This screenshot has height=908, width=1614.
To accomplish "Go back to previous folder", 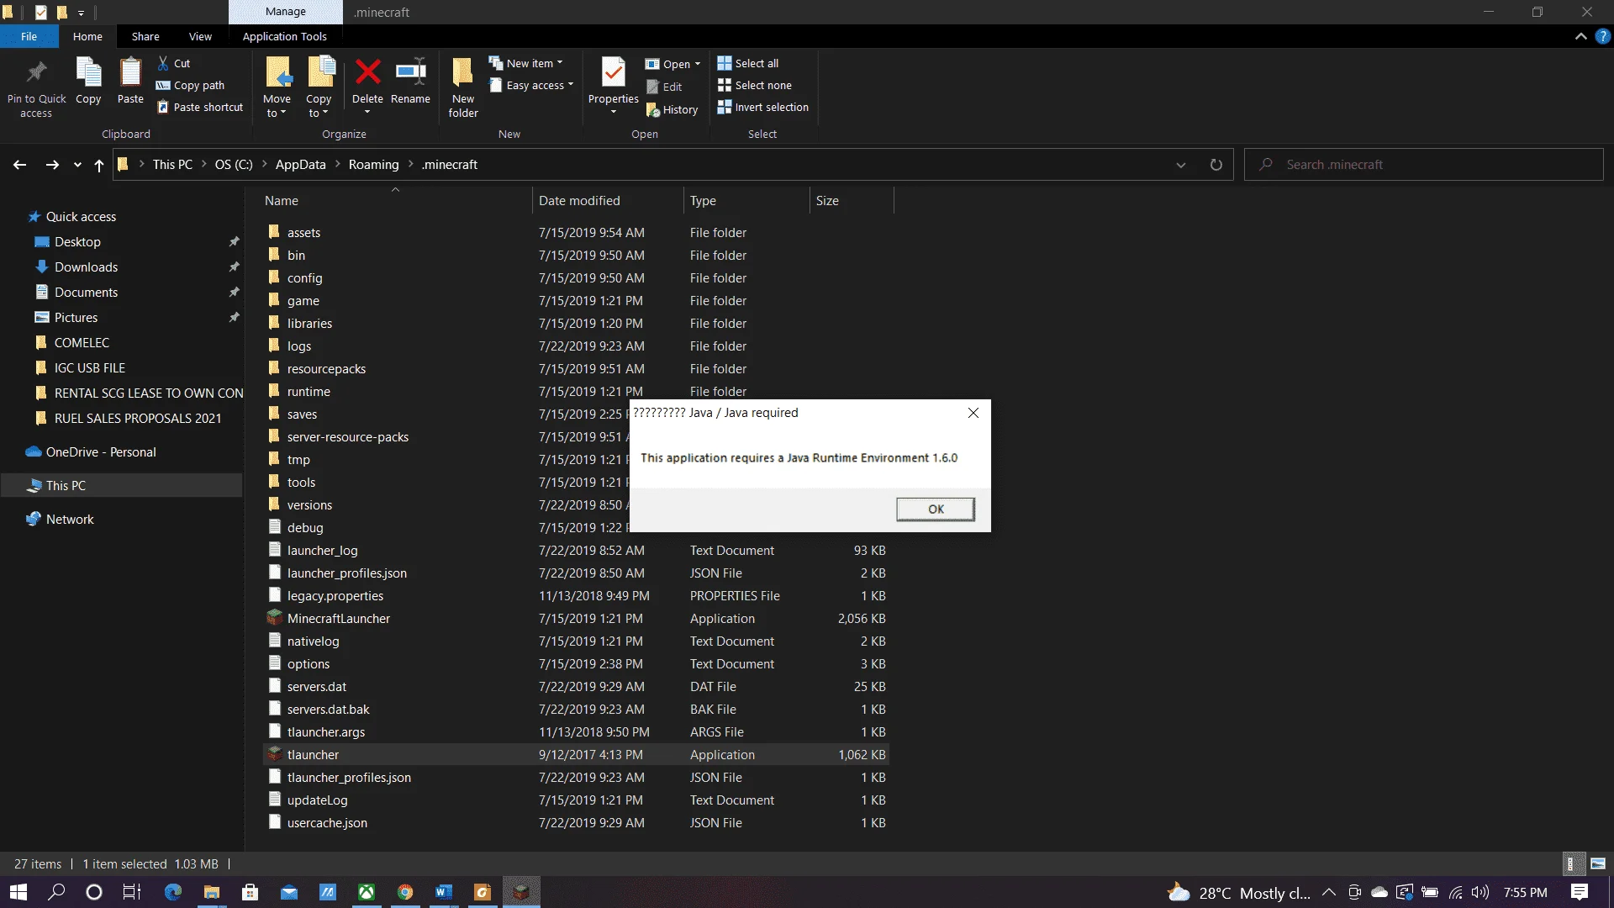I will coord(20,165).
